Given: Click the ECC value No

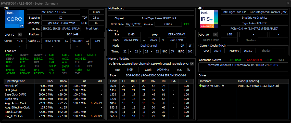Looking at the screenshot, I should pos(189,70).
